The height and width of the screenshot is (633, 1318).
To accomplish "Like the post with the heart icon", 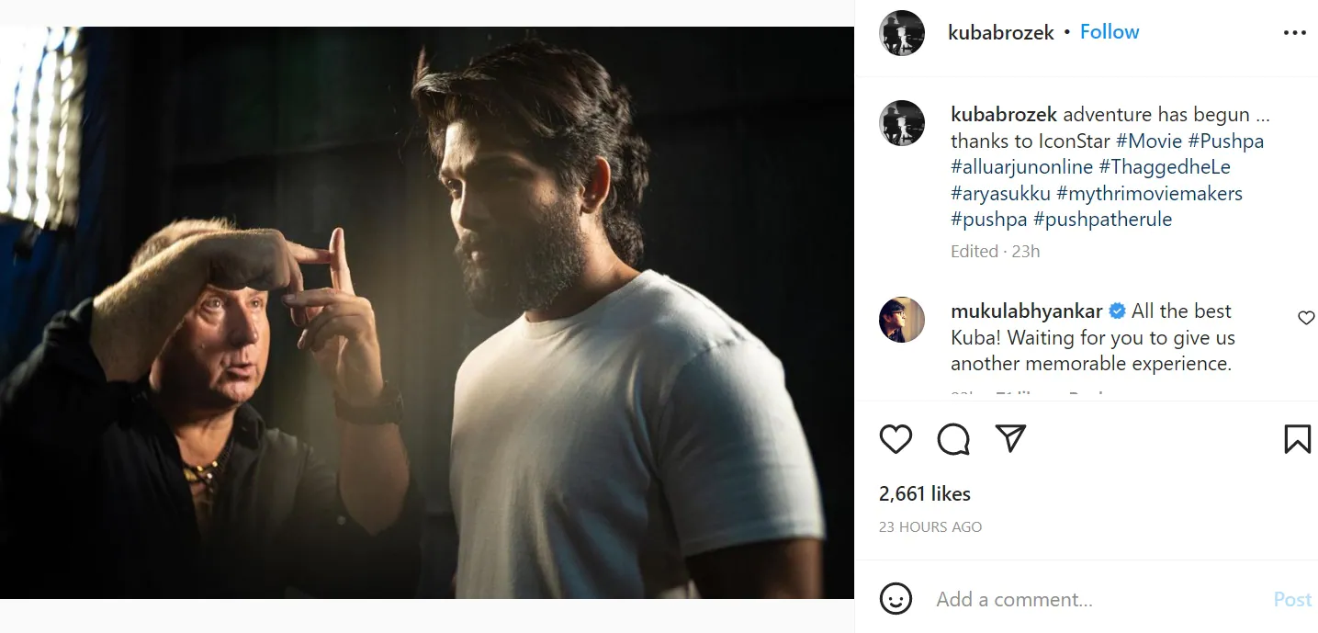I will click(896, 439).
